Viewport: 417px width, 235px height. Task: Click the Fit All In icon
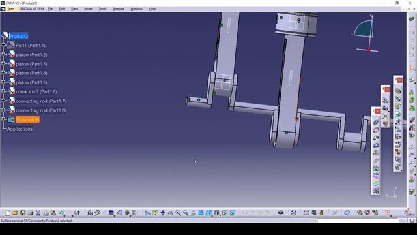point(155,213)
